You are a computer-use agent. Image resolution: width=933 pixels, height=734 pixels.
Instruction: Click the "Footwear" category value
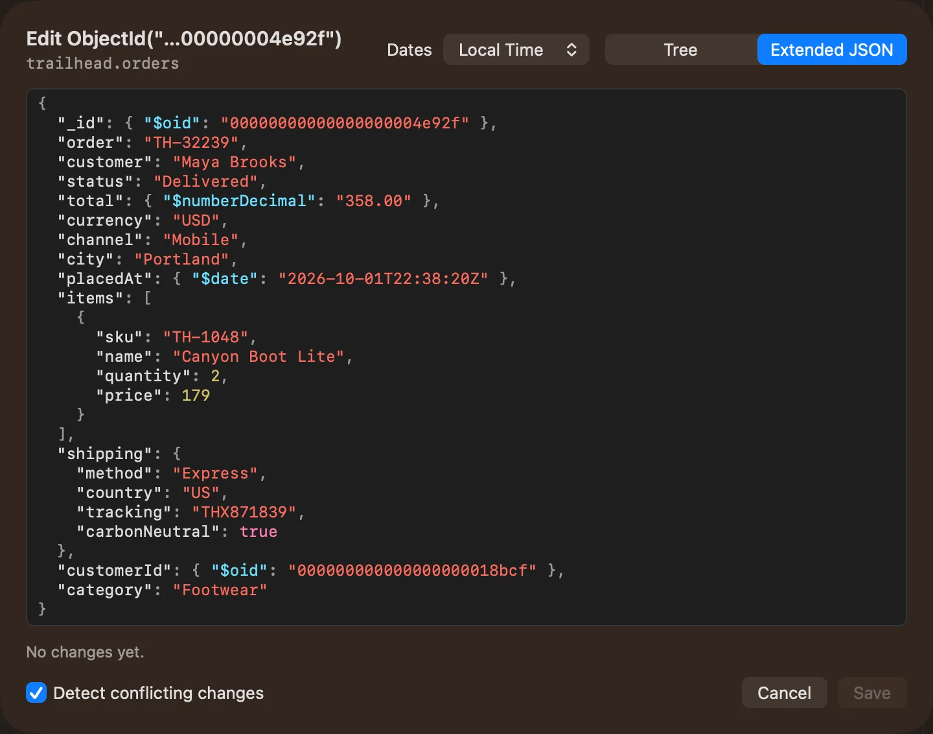click(220, 590)
